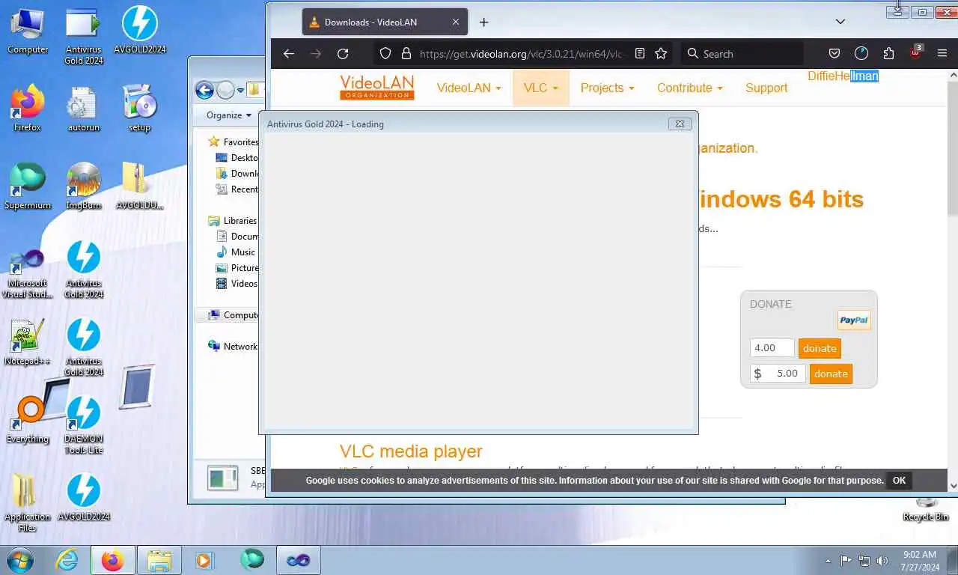Open the setup desktop icon
The width and height of the screenshot is (958, 575).
pyautogui.click(x=139, y=109)
